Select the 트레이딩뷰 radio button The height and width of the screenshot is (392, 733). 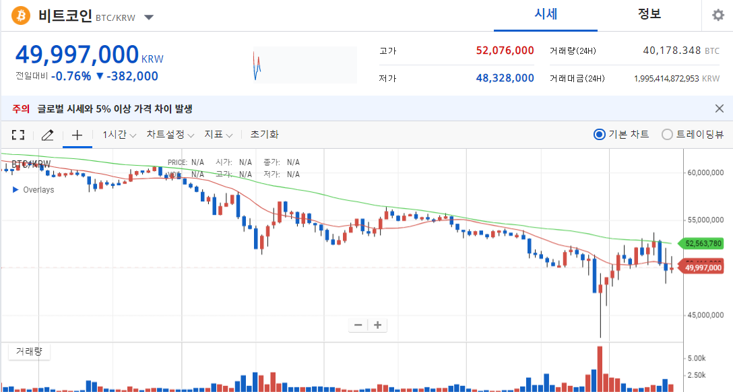pyautogui.click(x=667, y=135)
